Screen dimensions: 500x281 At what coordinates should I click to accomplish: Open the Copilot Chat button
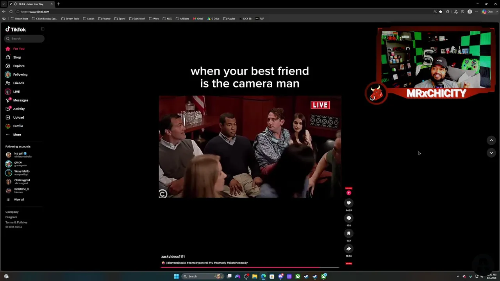point(487,12)
